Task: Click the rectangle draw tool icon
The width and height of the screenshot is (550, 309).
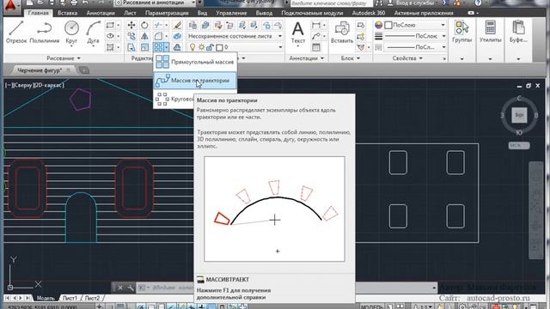Action: pyautogui.click(x=110, y=25)
